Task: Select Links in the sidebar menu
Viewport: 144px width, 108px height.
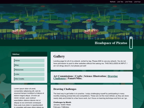Action: 29,74
